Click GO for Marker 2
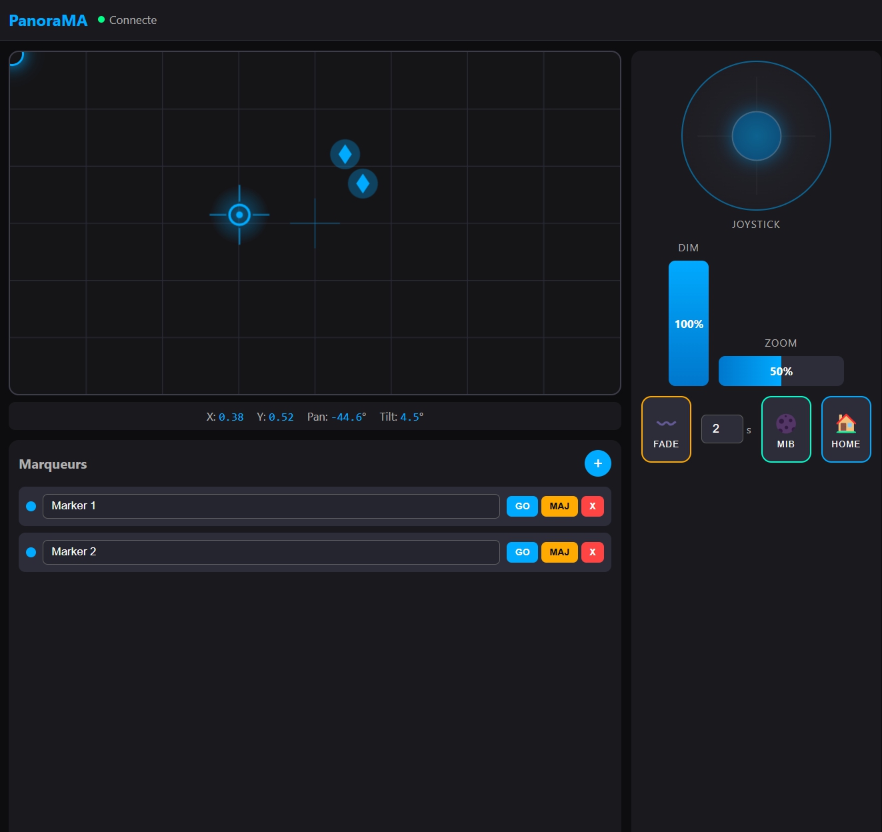The height and width of the screenshot is (832, 882). [522, 552]
